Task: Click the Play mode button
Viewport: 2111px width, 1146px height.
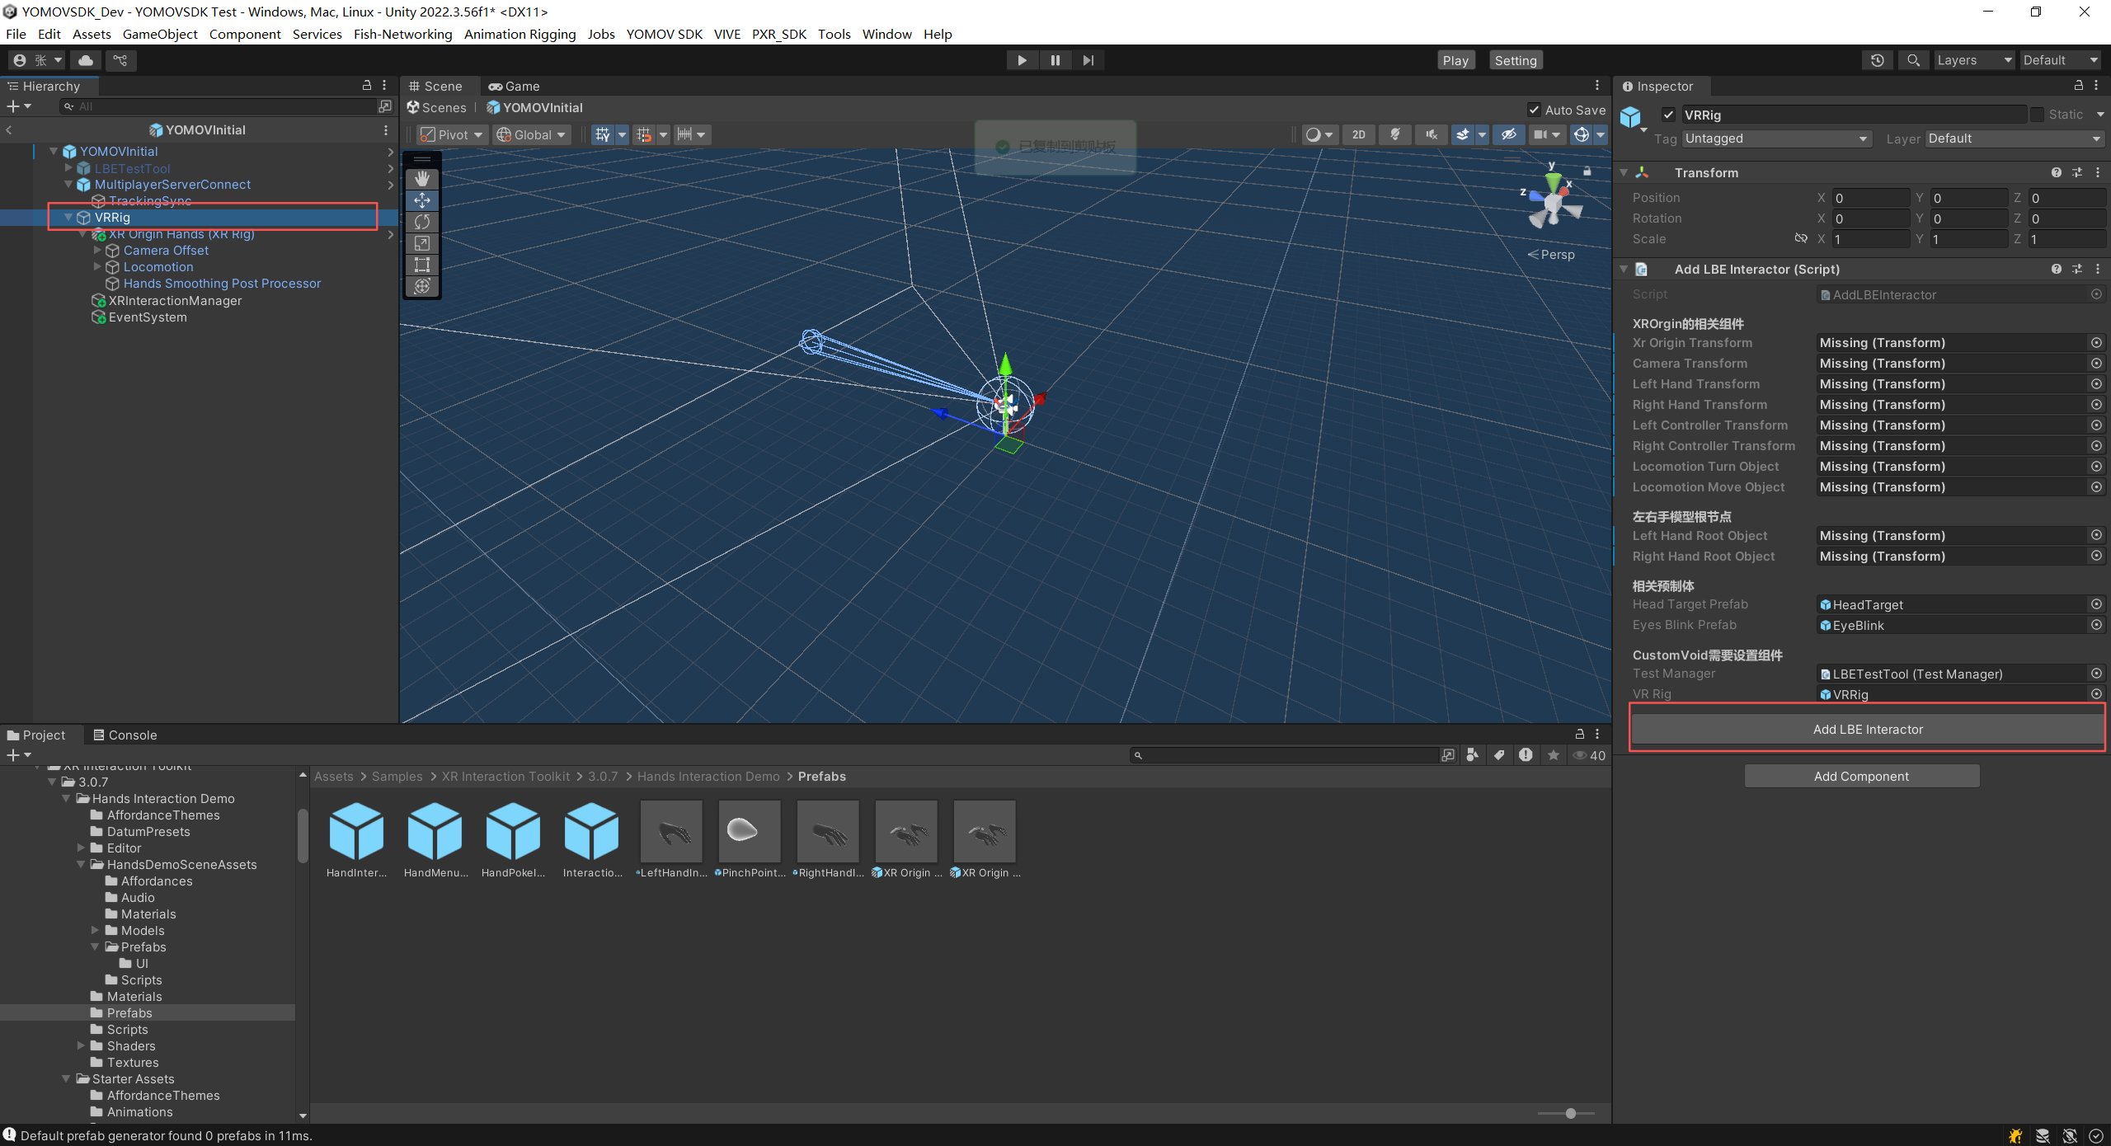Action: (1022, 60)
